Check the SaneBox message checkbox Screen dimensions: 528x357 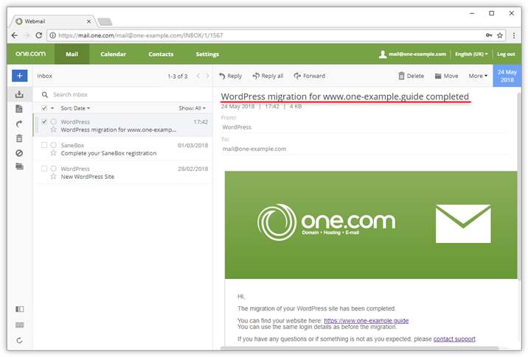coord(44,145)
